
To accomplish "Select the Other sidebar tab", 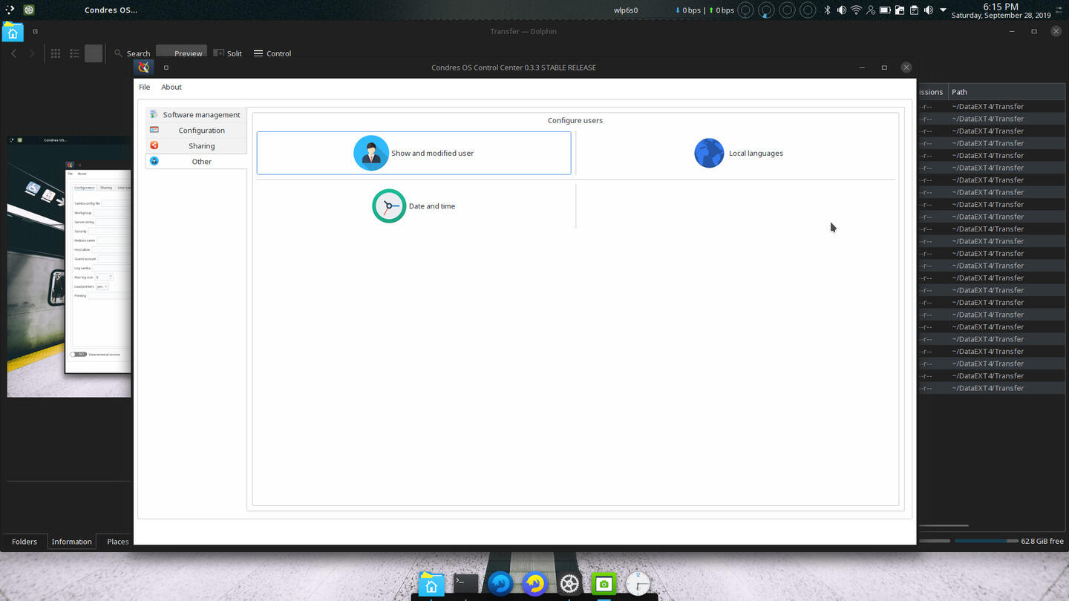I will tap(196, 162).
